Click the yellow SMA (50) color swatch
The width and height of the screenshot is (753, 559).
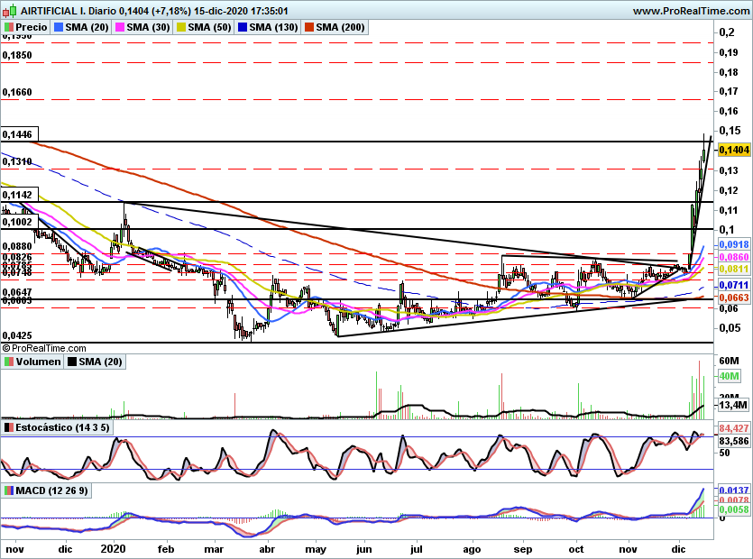(x=181, y=27)
